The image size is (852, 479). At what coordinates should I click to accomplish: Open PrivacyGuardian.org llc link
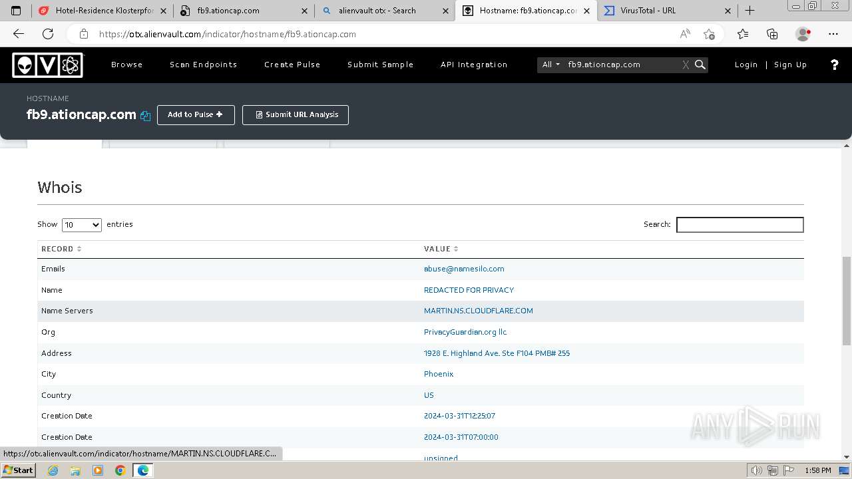[465, 332]
